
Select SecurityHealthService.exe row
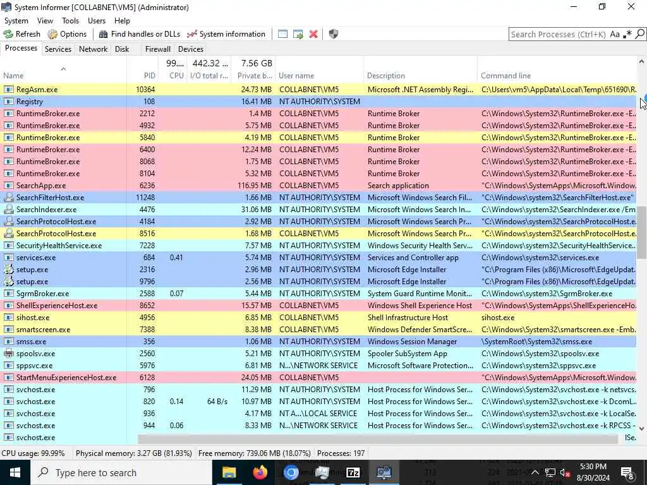coord(318,246)
